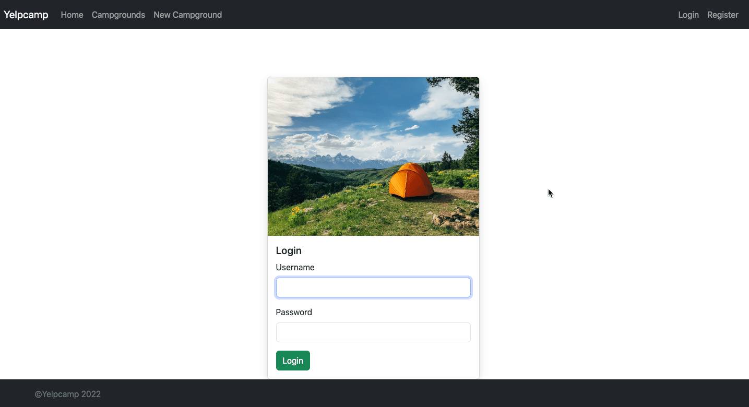The image size is (749, 407).
Task: Open the Campgrounds nav item
Action: tap(118, 15)
